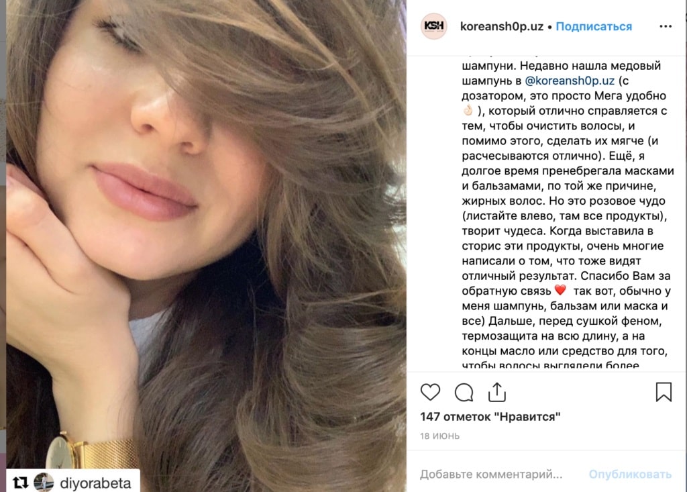
Task: Click the diyorabeta repost credit label
Action: click(95, 483)
